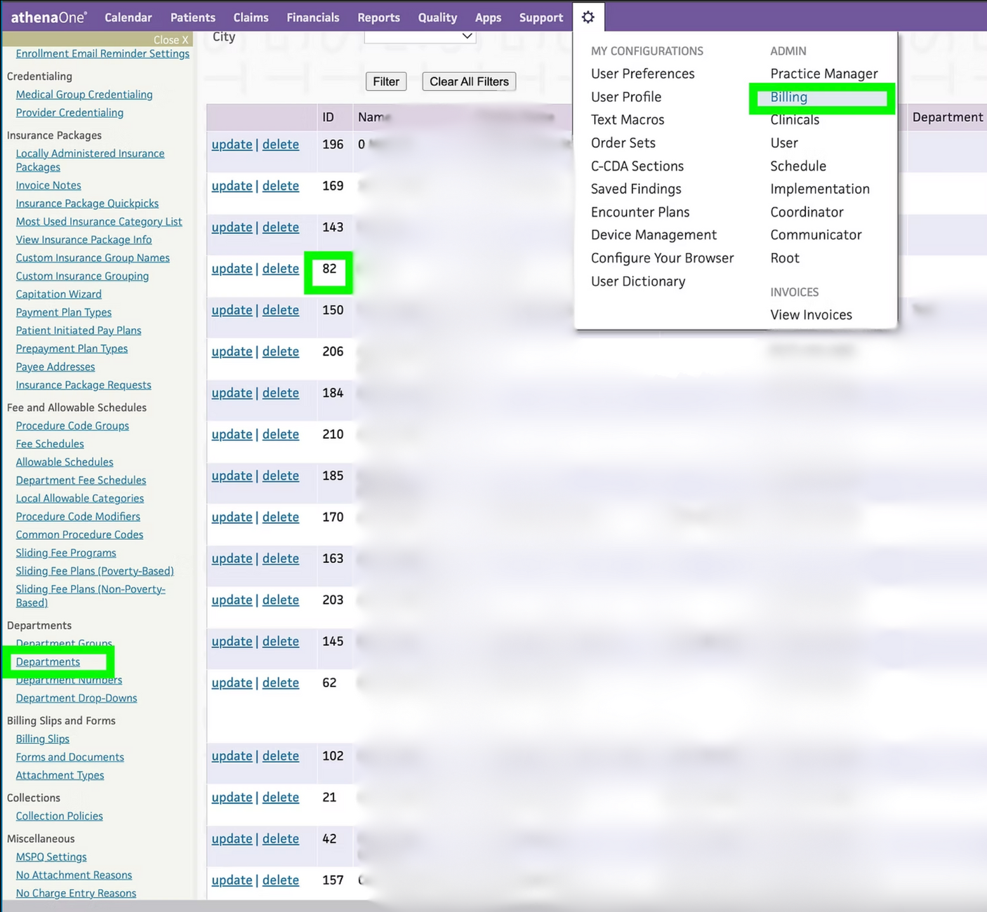Click Medical Group Credentialing link
Screen dimensions: 987x912
coord(84,95)
